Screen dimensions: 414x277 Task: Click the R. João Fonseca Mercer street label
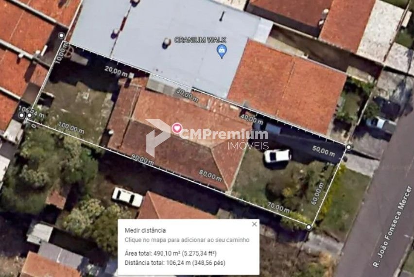coord(392,226)
